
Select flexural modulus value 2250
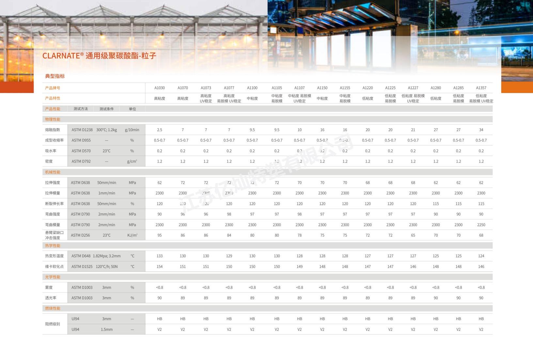point(481,225)
